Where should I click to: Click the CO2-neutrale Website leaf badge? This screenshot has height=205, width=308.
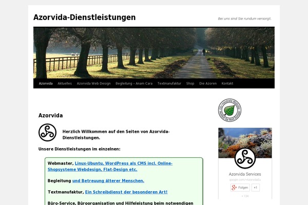(x=229, y=110)
